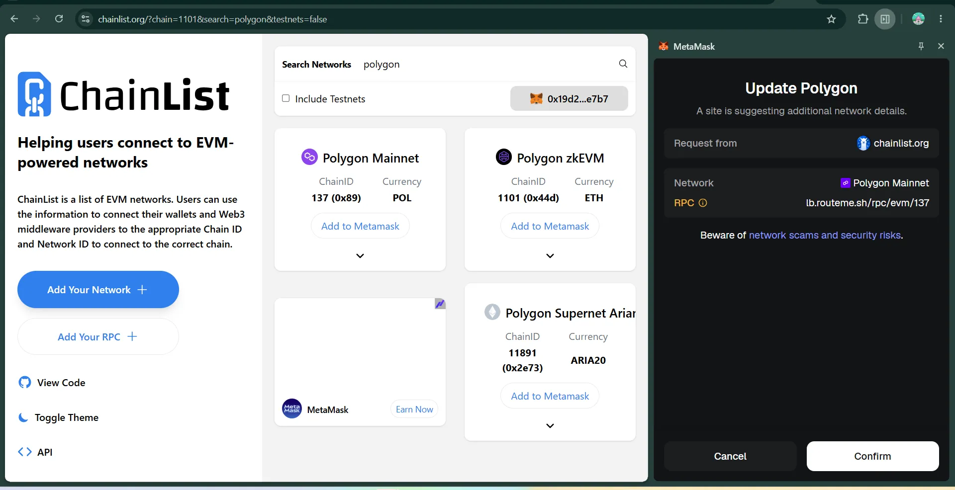Toggle the browser side panel icon
This screenshot has width=955, height=490.
pos(885,19)
